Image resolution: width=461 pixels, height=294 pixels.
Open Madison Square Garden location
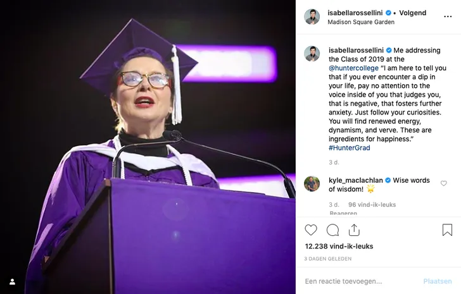361,22
